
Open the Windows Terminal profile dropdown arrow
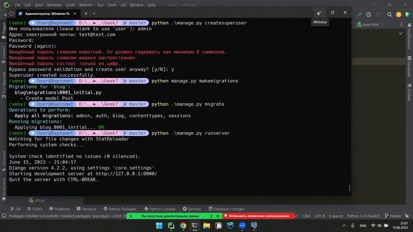tap(94, 14)
